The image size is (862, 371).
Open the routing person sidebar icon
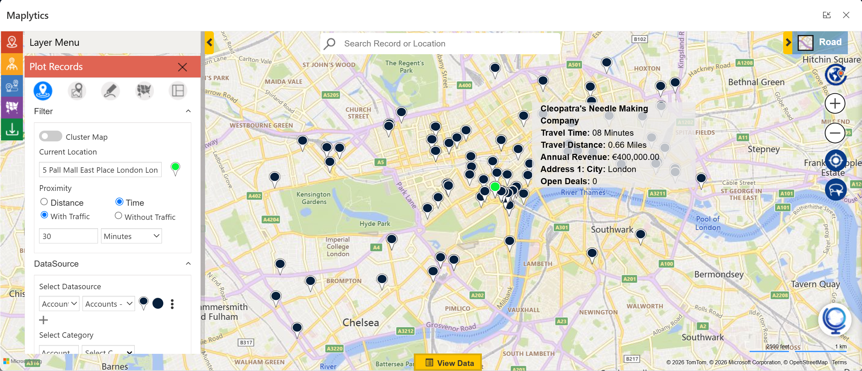point(12,64)
